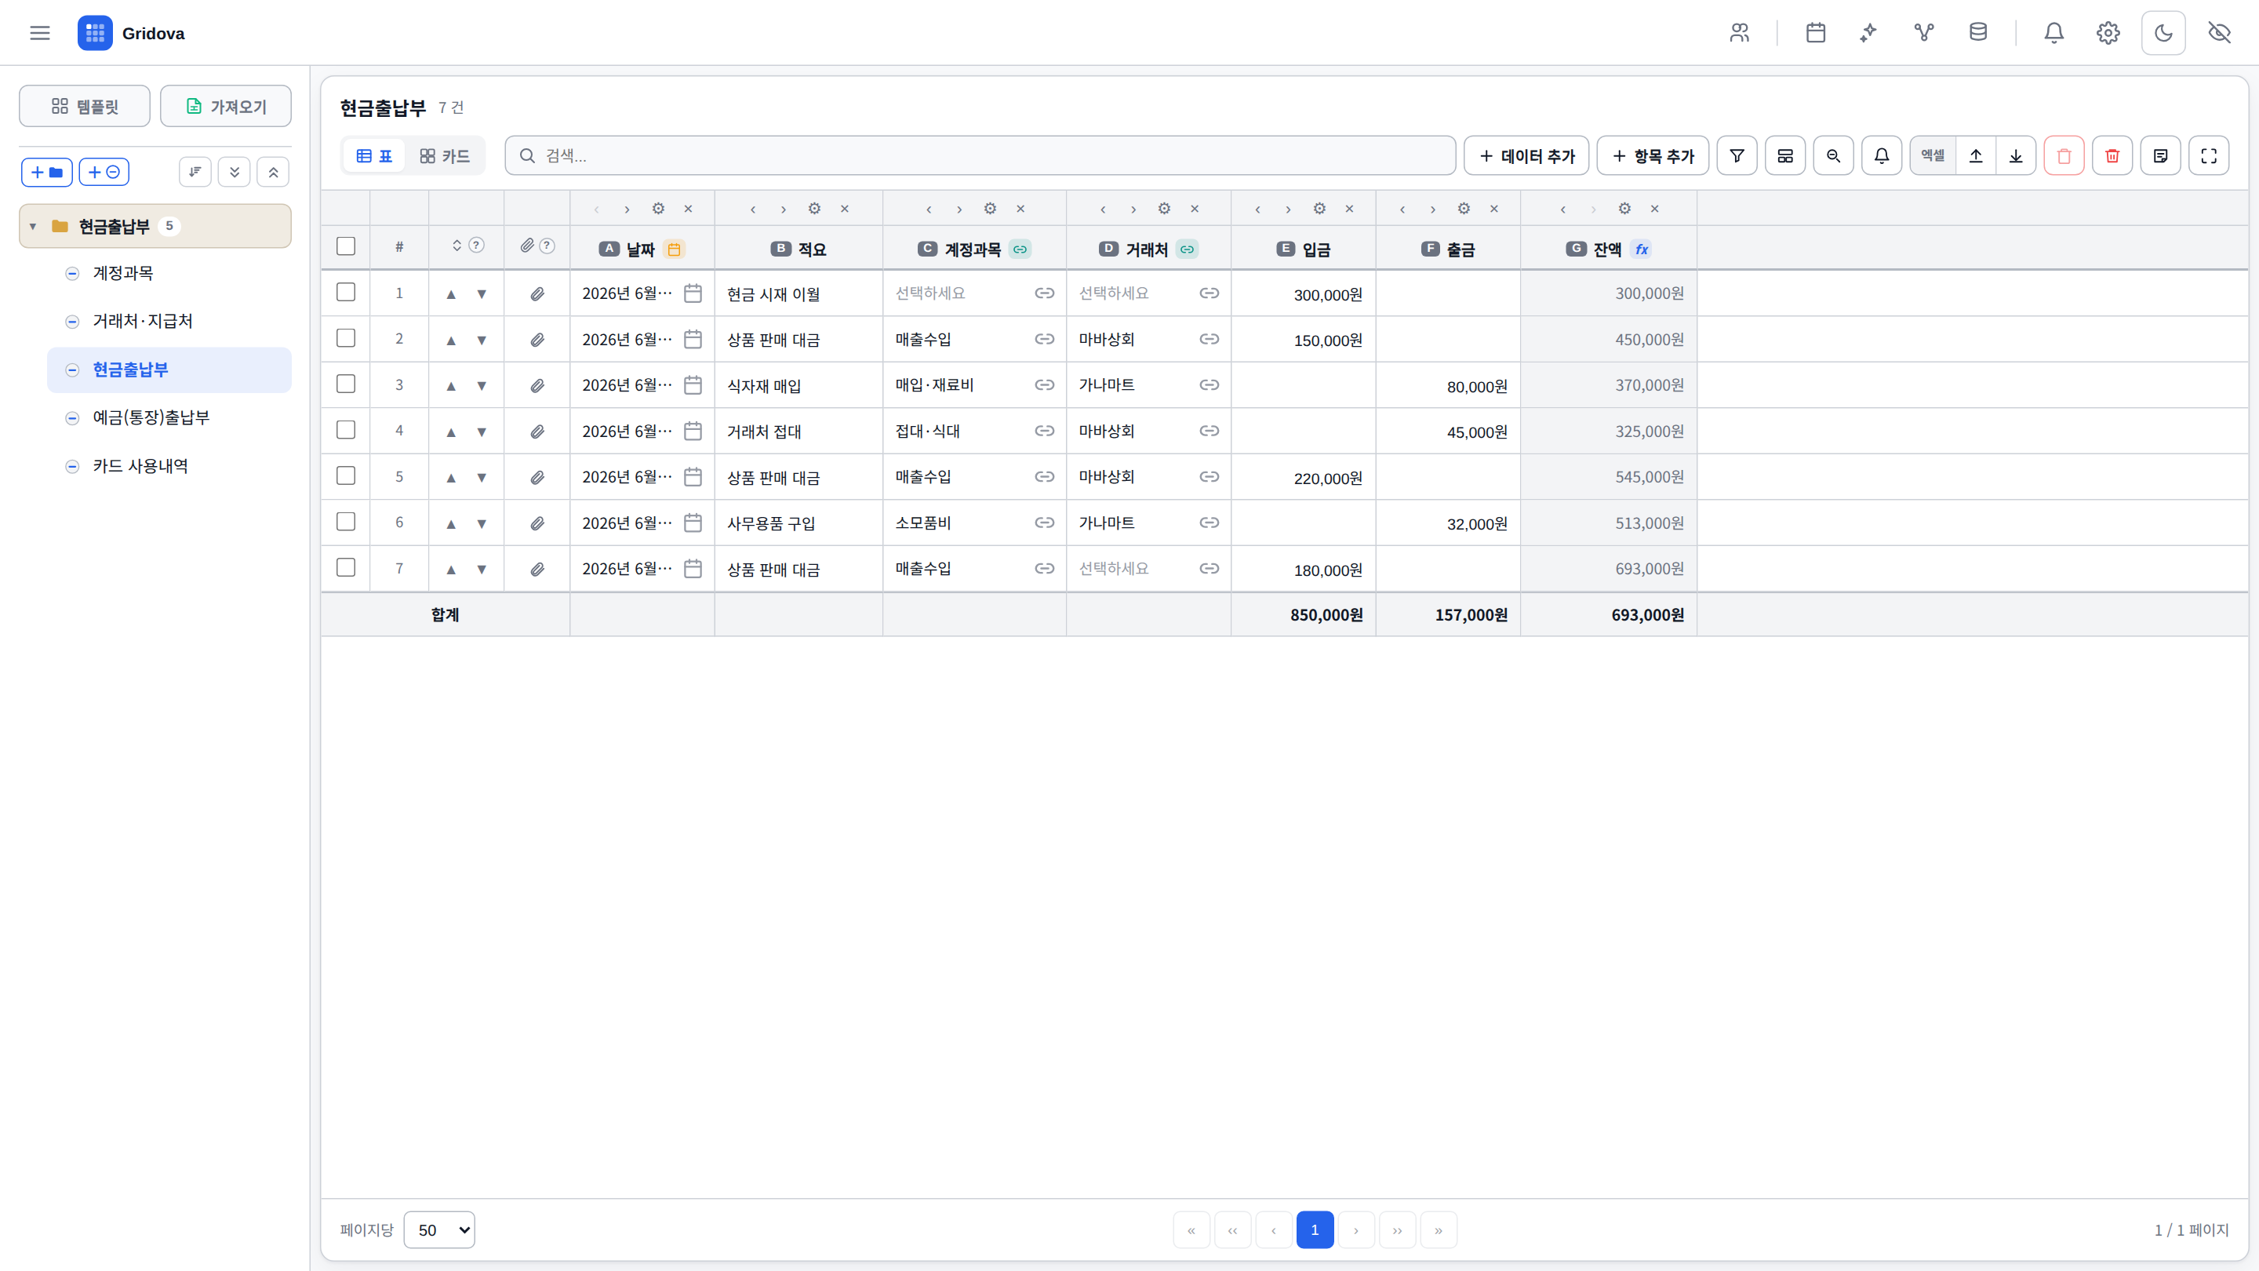This screenshot has height=1271, width=2259.
Task: Click the 검색 search field
Action: (x=980, y=156)
